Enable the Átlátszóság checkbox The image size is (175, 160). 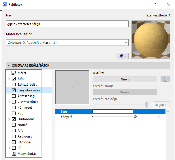(x=14, y=96)
